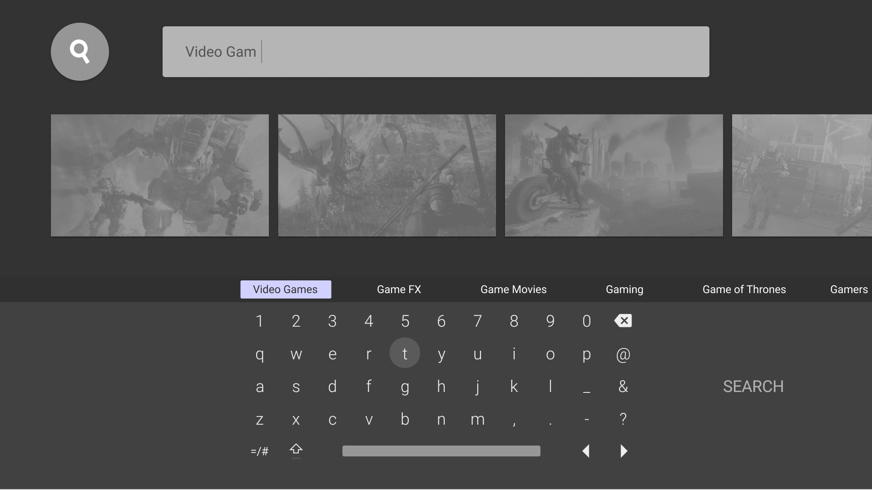This screenshot has height=490, width=872.
Task: Tap the 'd' key
Action: point(332,387)
